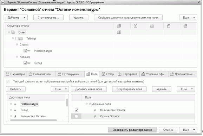This screenshot has height=136, width=203.
Task: Select Сумма Остаток row text
Action: [x=110, y=116]
